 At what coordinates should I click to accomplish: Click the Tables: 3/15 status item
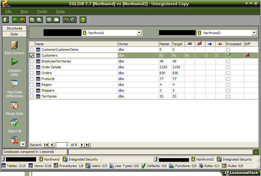(x=14, y=166)
